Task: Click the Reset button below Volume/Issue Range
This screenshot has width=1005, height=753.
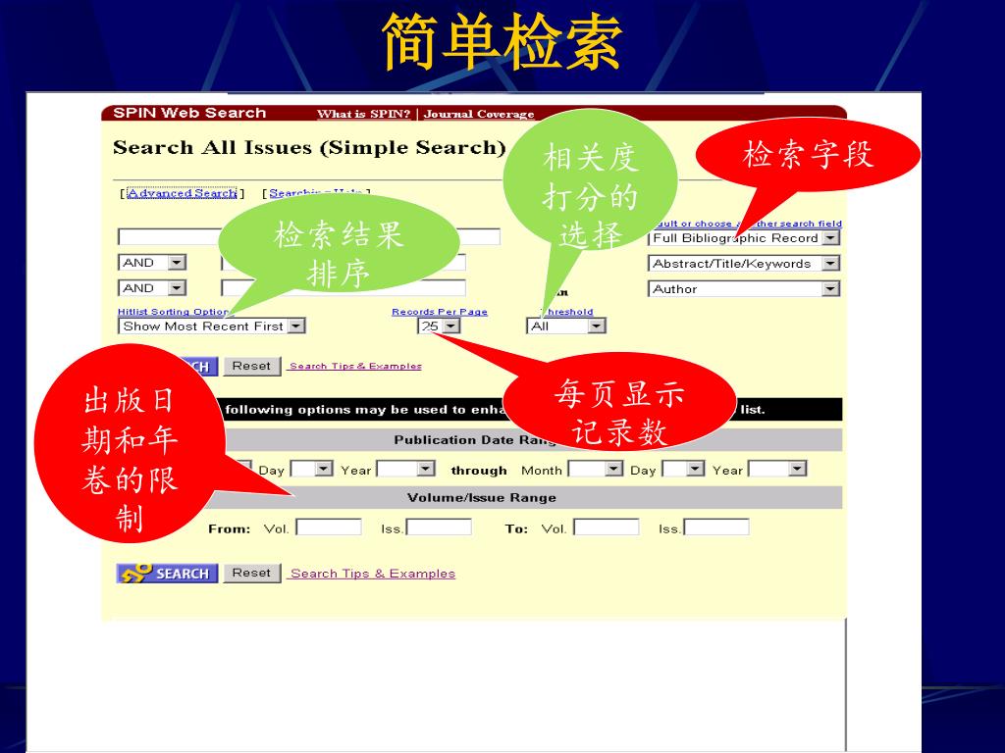Action: (x=251, y=573)
